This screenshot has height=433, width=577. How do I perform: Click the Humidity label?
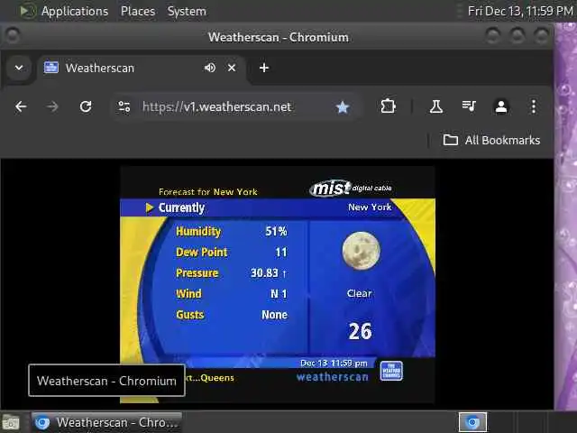198,231
